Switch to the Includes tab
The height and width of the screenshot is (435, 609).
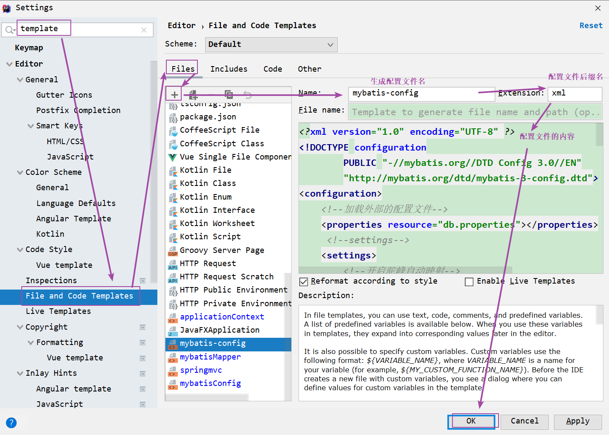[x=229, y=69]
